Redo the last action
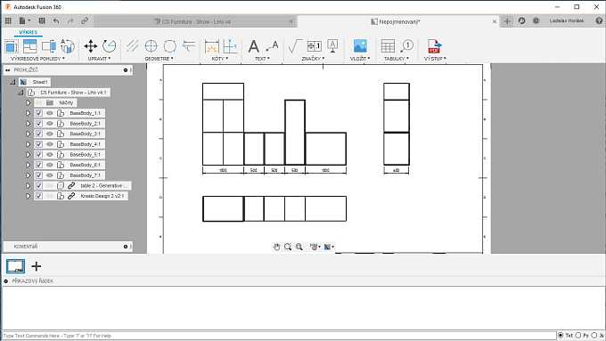This screenshot has width=606, height=341. point(70,20)
